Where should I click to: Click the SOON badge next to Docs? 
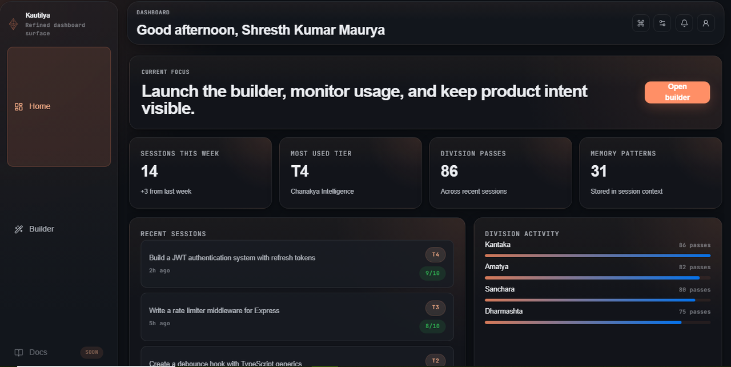pos(92,352)
